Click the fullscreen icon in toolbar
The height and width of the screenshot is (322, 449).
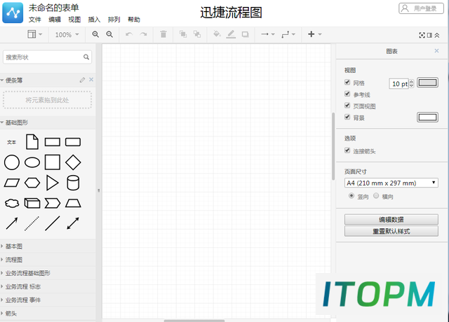click(x=422, y=35)
